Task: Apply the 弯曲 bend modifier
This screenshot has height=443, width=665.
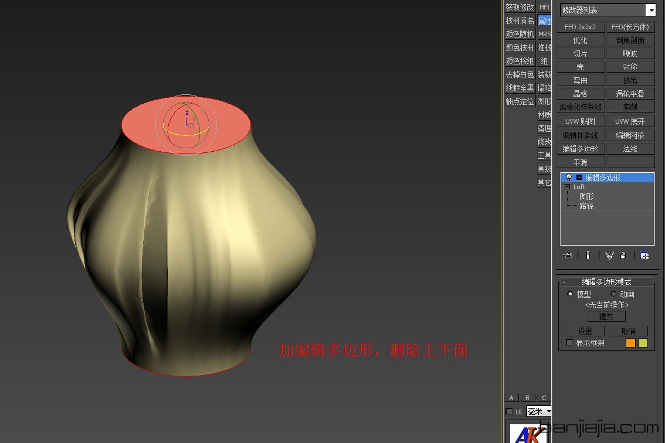Action: (580, 80)
